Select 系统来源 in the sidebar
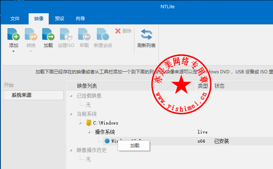The image size is (273, 169). (33, 95)
